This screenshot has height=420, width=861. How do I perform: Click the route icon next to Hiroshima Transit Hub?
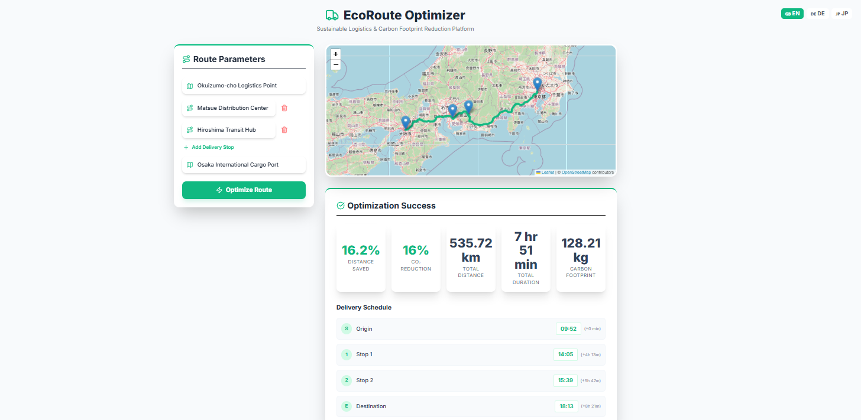[x=189, y=130]
